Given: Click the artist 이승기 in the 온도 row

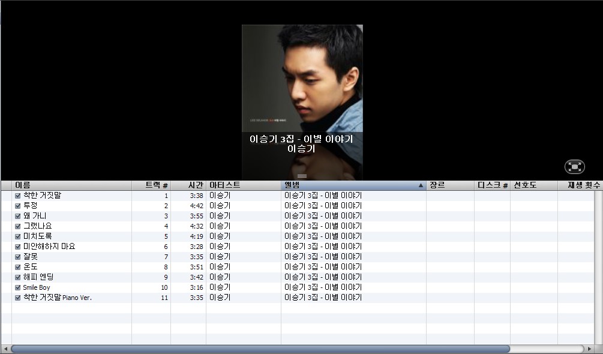Looking at the screenshot, I should (x=220, y=267).
